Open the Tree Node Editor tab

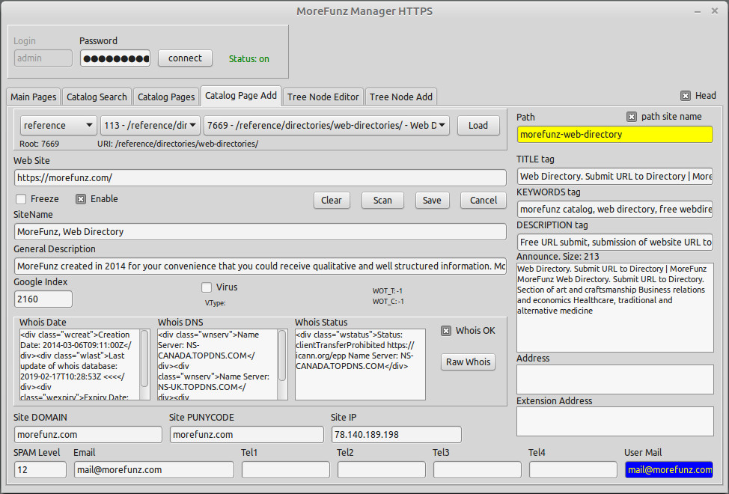pos(323,97)
